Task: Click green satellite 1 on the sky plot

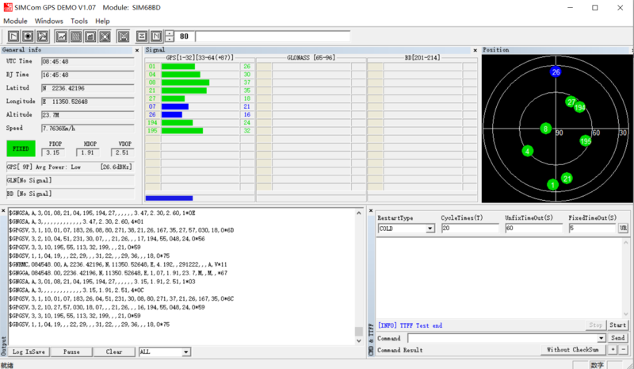Action: 552,185
